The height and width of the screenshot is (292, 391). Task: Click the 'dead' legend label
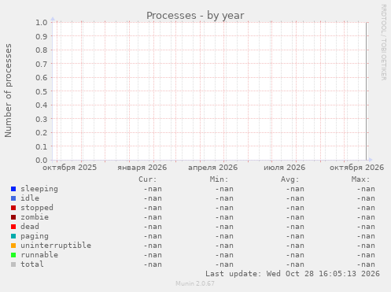(x=30, y=227)
